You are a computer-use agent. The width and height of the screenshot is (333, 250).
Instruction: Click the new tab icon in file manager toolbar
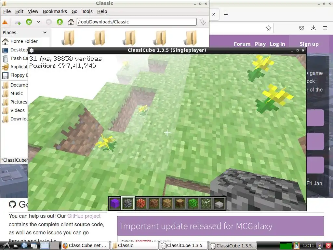tap(18, 22)
